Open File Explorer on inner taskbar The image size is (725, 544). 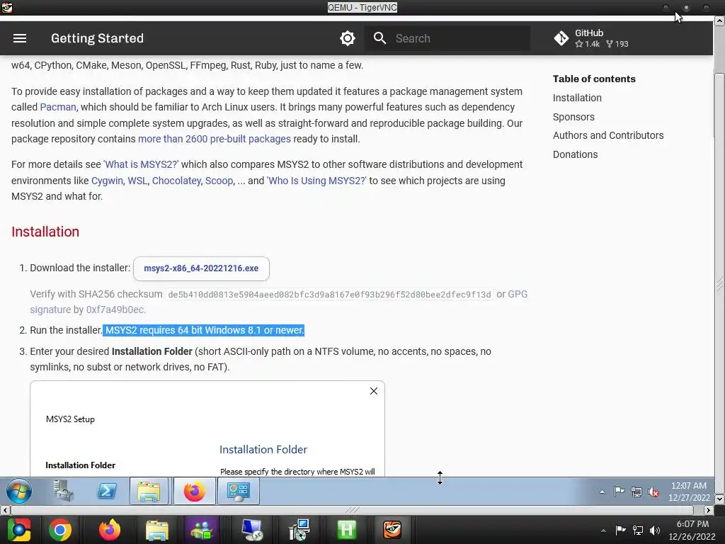click(149, 492)
